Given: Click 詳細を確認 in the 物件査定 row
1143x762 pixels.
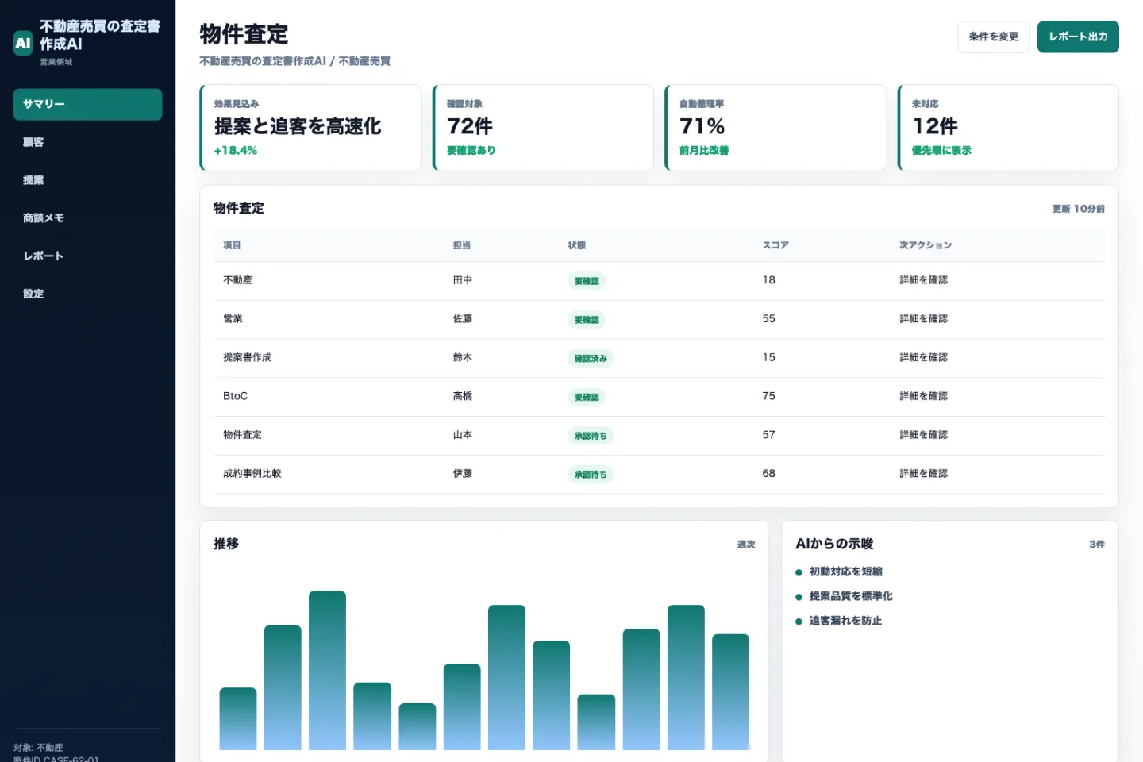Looking at the screenshot, I should click(x=924, y=435).
